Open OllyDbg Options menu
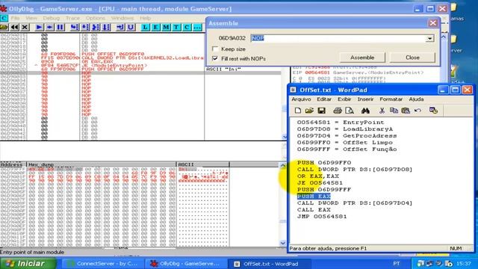 pos(95,18)
